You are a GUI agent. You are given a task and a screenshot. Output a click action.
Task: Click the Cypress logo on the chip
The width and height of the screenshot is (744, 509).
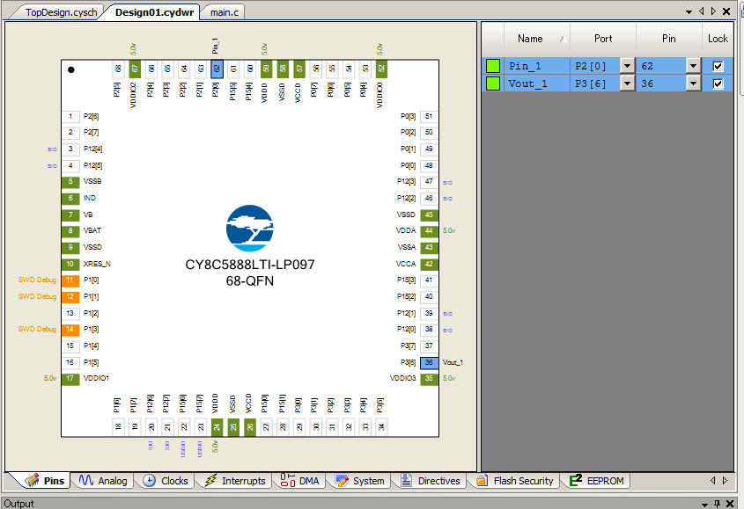249,229
